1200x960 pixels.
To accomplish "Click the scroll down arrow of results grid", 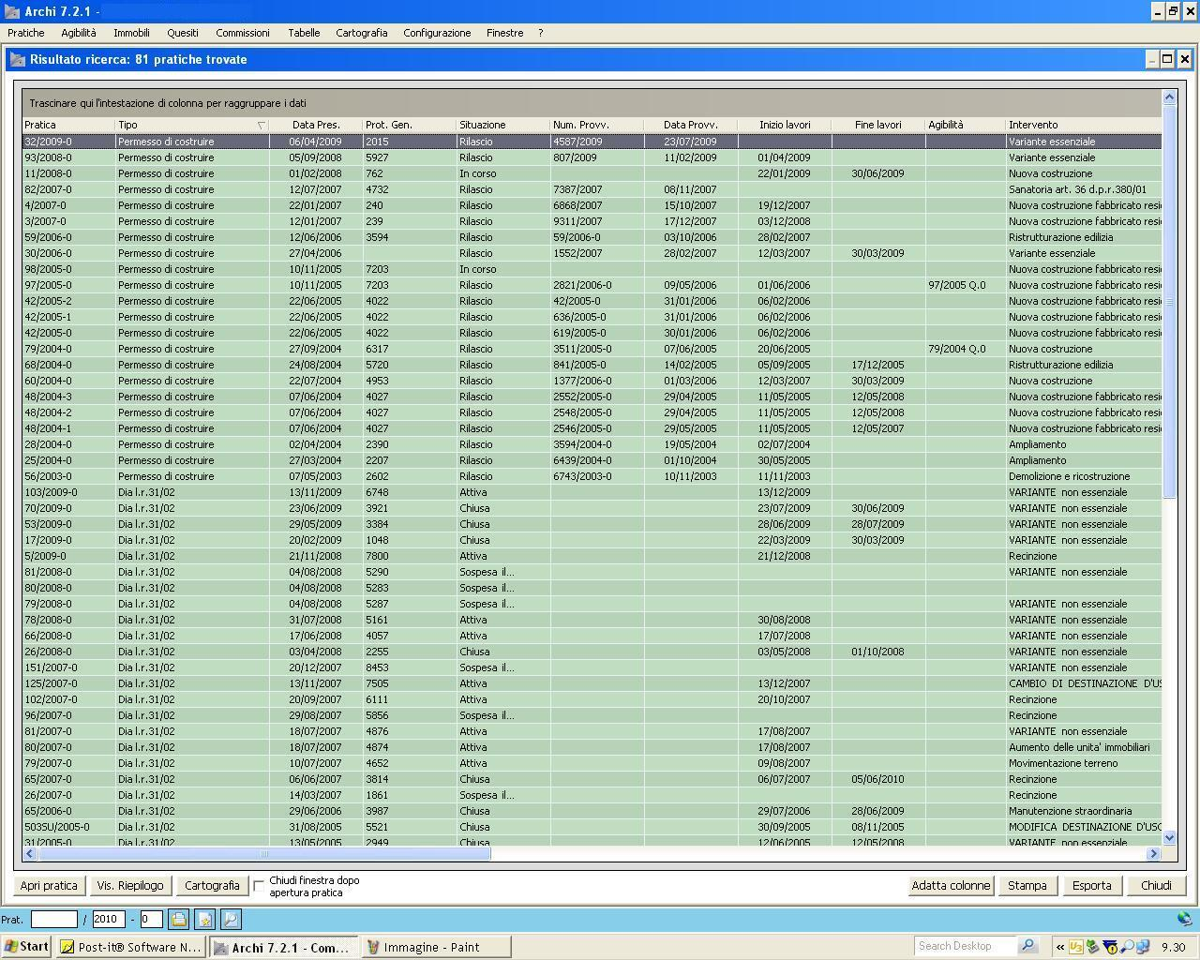I will (1169, 838).
